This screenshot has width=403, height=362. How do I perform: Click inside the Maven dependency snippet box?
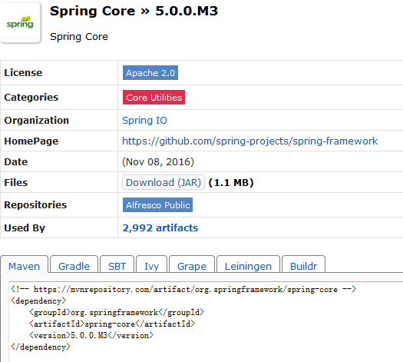pyautogui.click(x=206, y=321)
